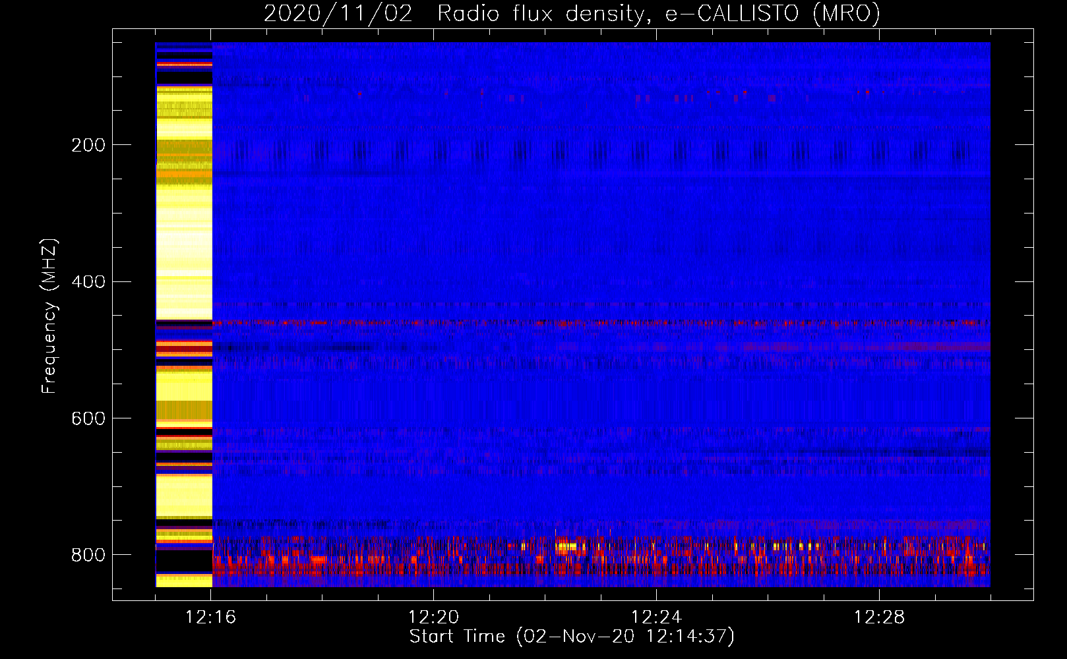This screenshot has width=1067, height=659.
Task: Click the 12:24 time tick label
Action: coord(657,617)
